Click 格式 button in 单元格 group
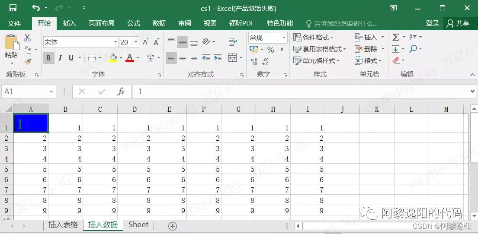478x234 pixels. (368, 60)
